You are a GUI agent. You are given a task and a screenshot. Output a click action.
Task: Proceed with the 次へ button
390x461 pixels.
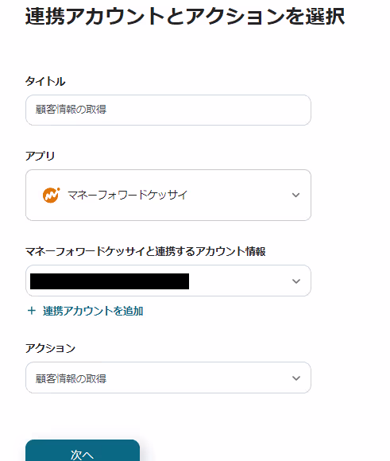[x=83, y=451]
